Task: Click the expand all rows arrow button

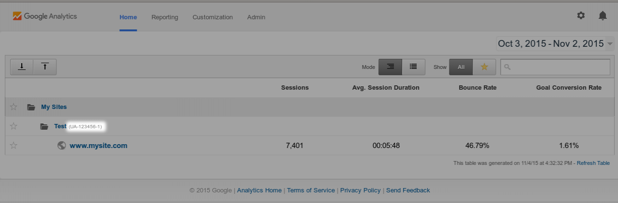Action: [22, 67]
